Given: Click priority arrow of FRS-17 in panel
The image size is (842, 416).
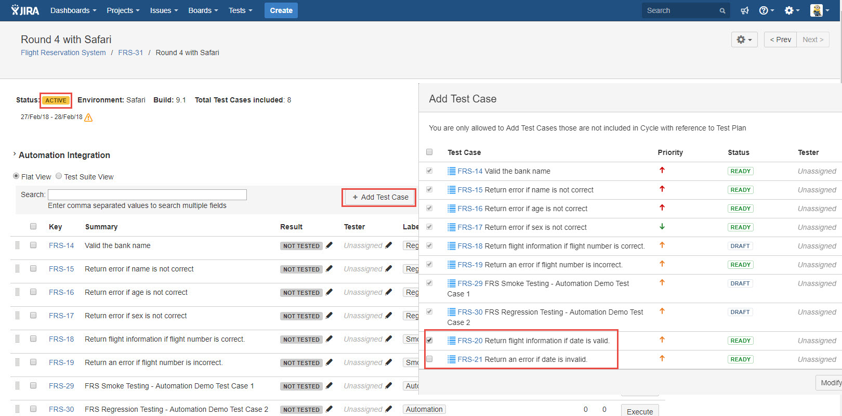Looking at the screenshot, I should 662,227.
